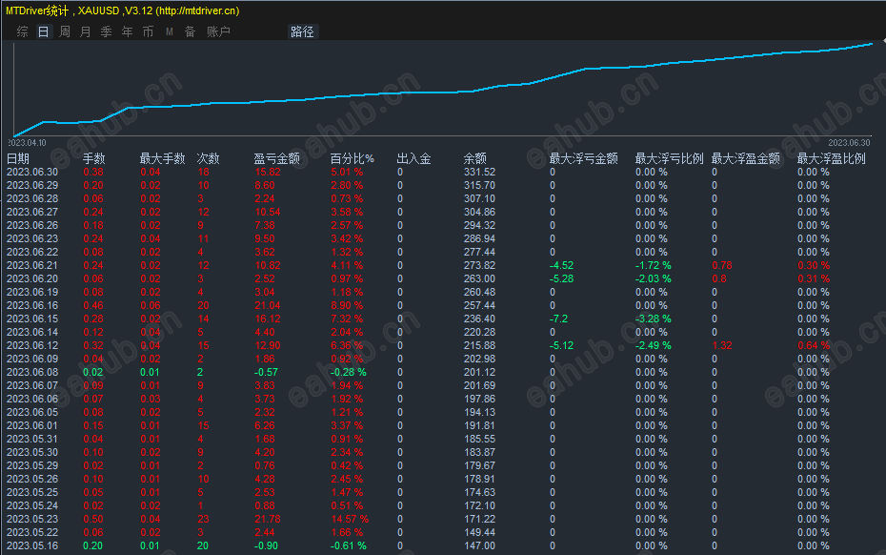Select the 2023.06.08 date row

32,372
